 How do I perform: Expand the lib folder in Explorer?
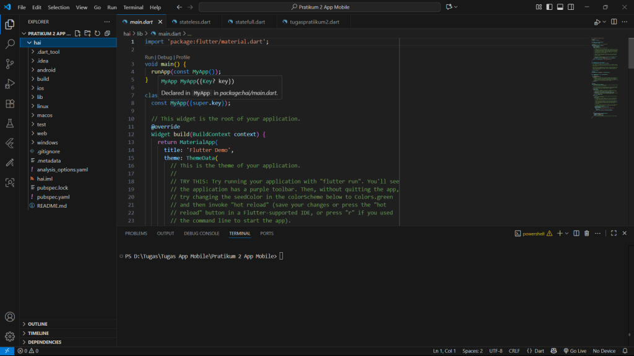[x=40, y=97]
